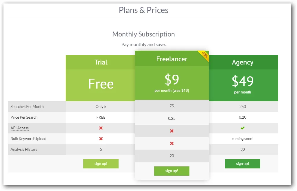Click the Searches Per Month label

pos(27,106)
